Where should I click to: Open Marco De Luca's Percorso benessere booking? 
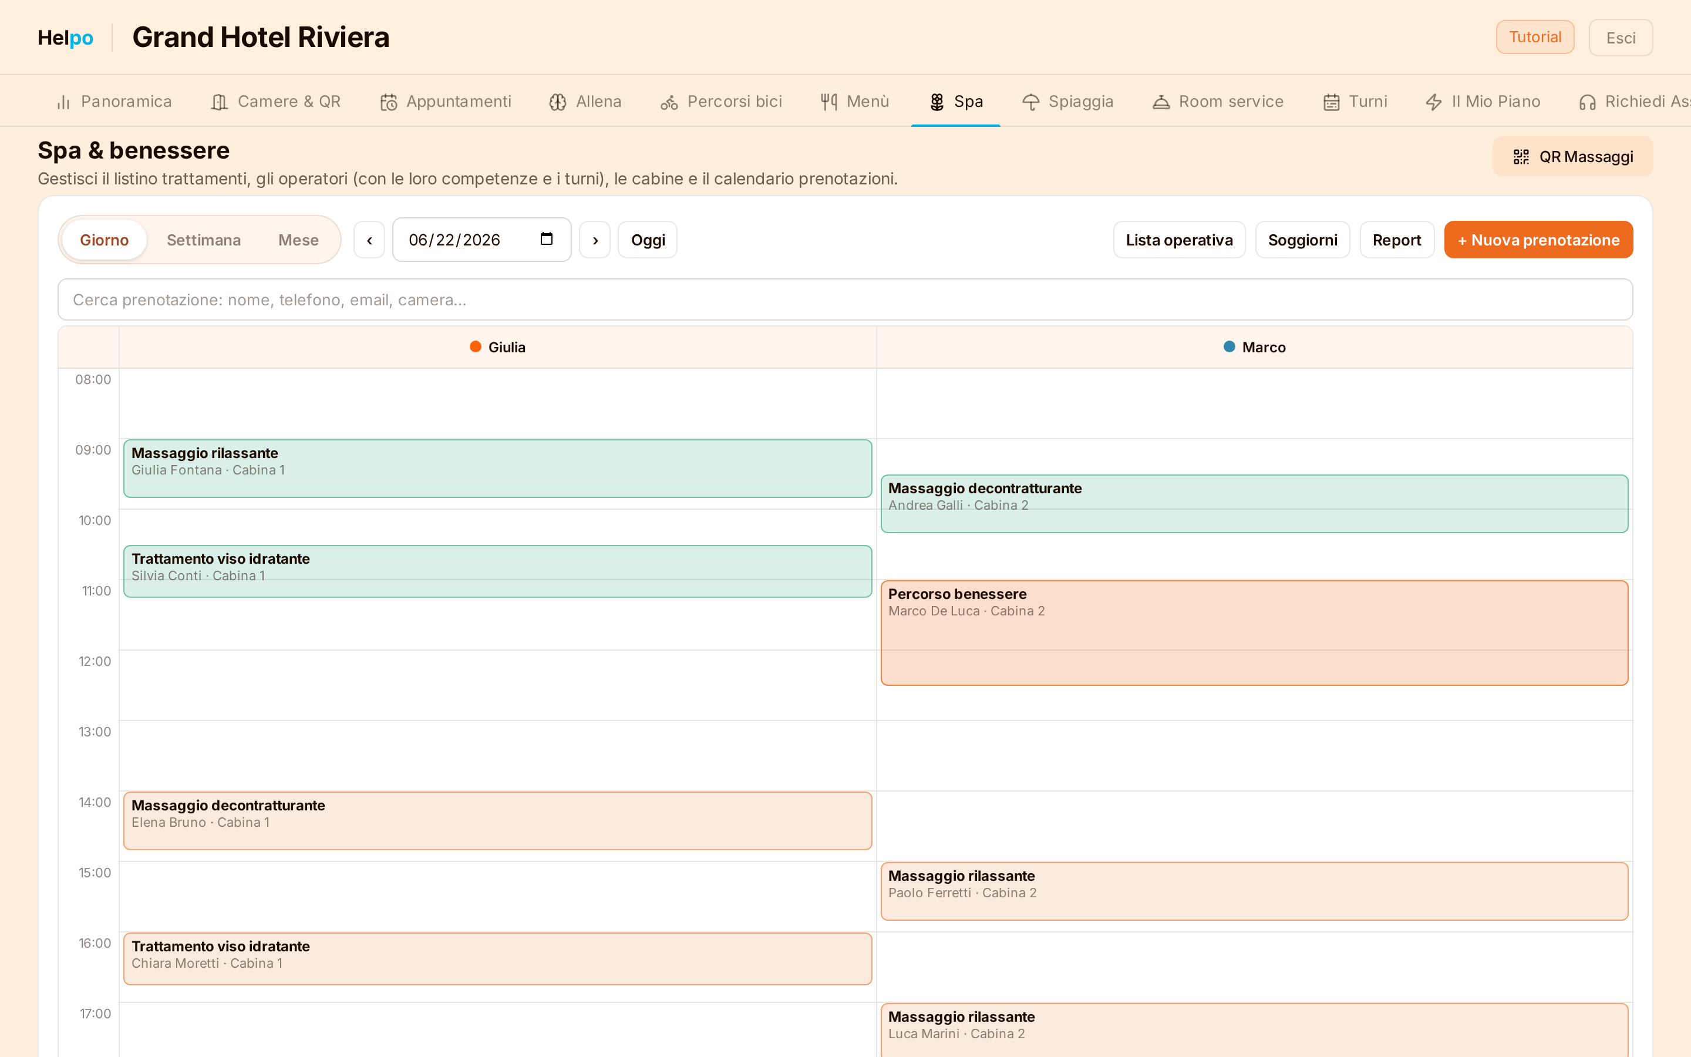coord(1254,632)
